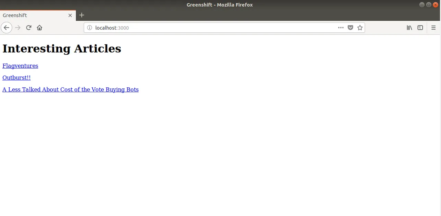
Task: Toggle the sidebars icon
Action: [x=420, y=28]
